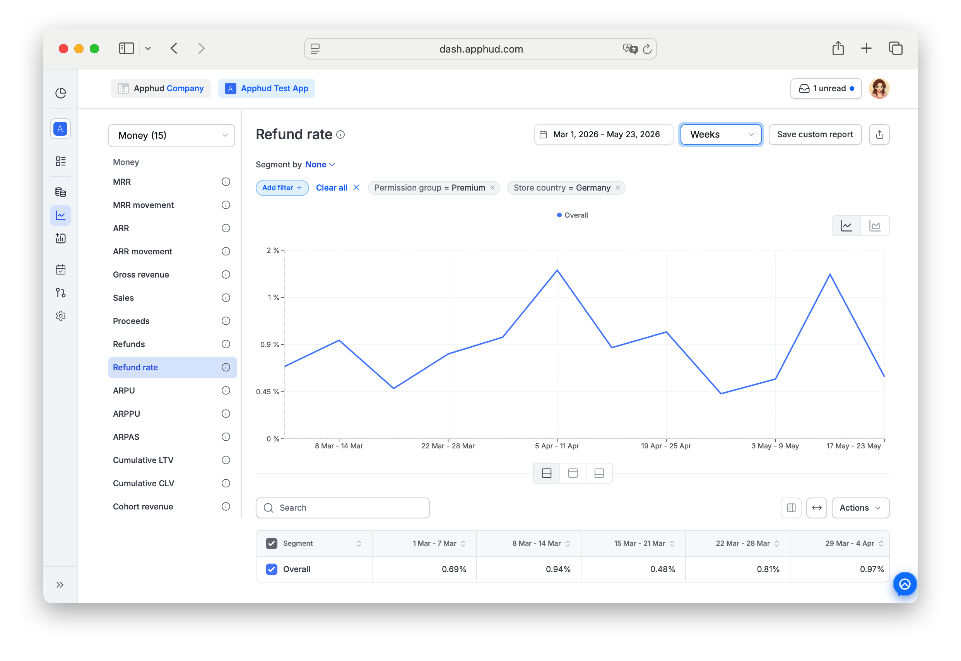Remove Store country Germany filter
This screenshot has width=961, height=661.
coord(617,187)
